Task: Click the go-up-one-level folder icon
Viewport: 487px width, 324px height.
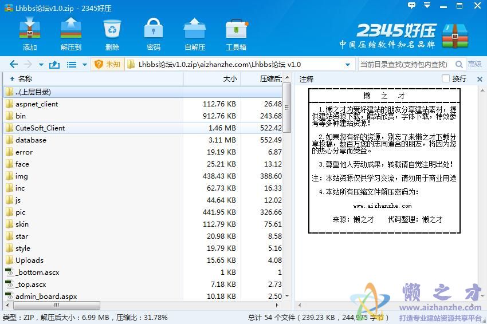Action: (x=54, y=65)
